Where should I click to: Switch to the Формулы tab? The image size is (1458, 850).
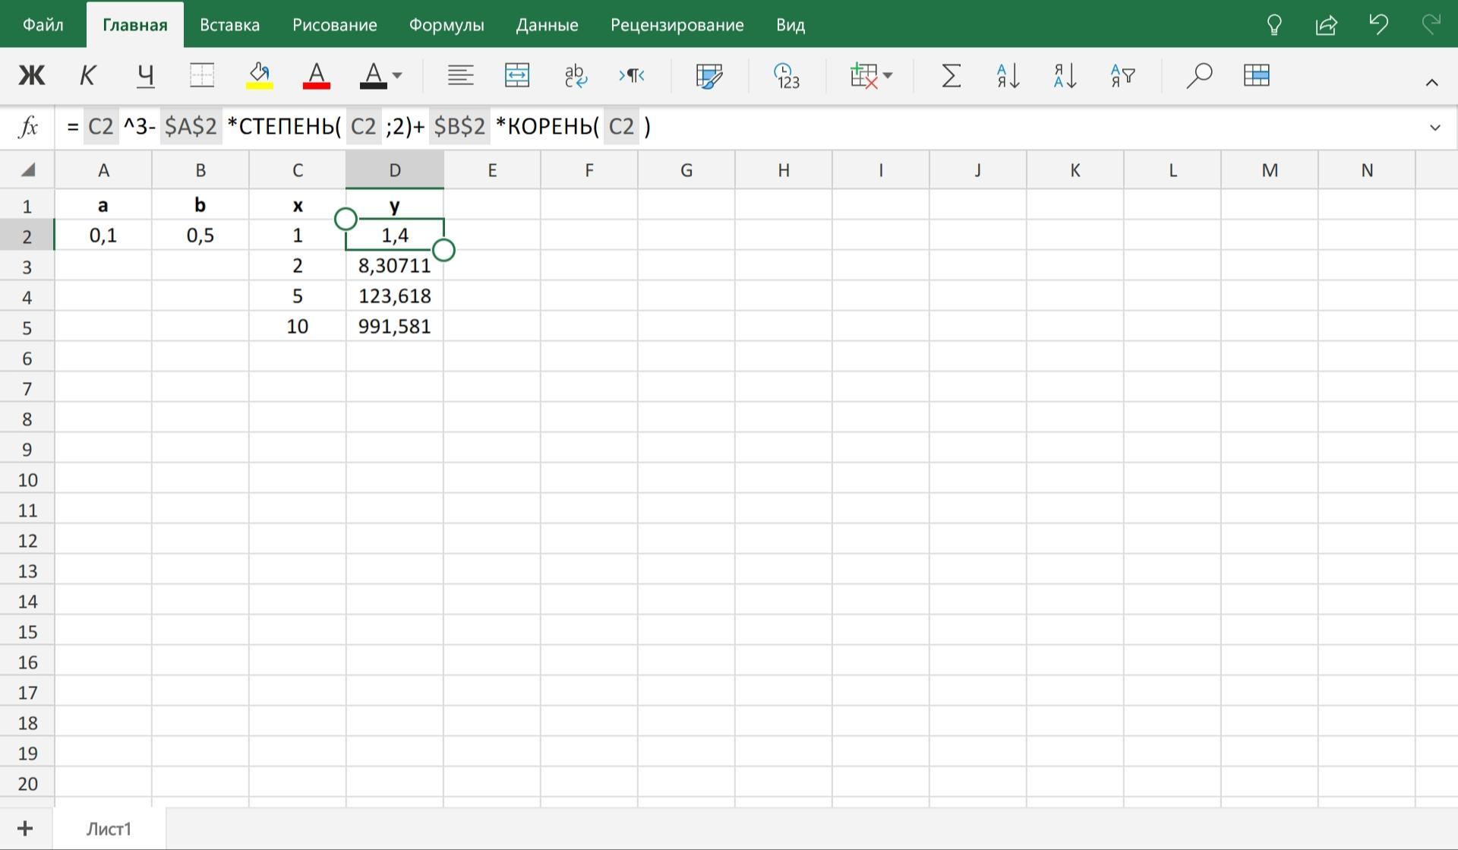(x=447, y=25)
